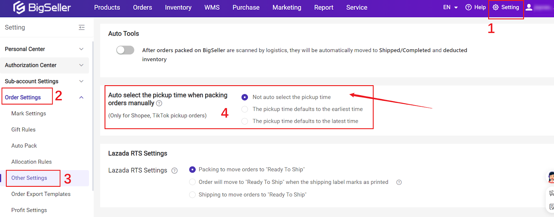This screenshot has height=217, width=554.
Task: Open the Marketing menu
Action: click(287, 7)
